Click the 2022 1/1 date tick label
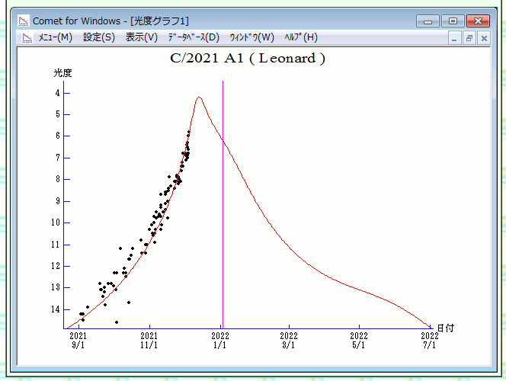This screenshot has width=506, height=381. [x=220, y=340]
